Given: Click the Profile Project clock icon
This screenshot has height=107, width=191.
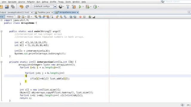Looking at the screenshot, I should coord(95,7).
